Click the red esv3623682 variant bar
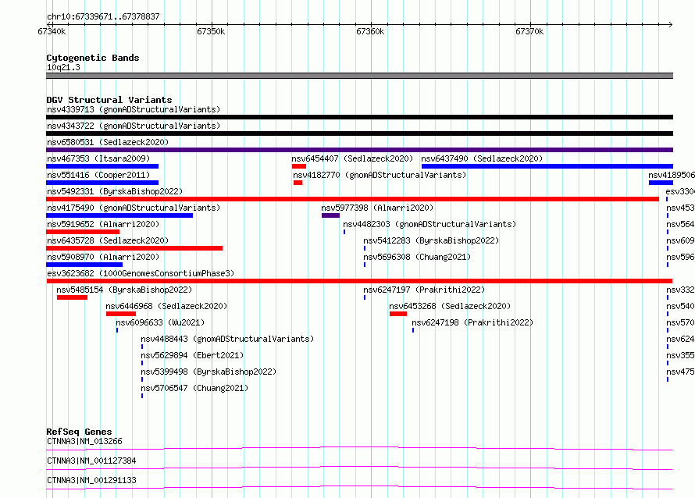 tap(359, 281)
